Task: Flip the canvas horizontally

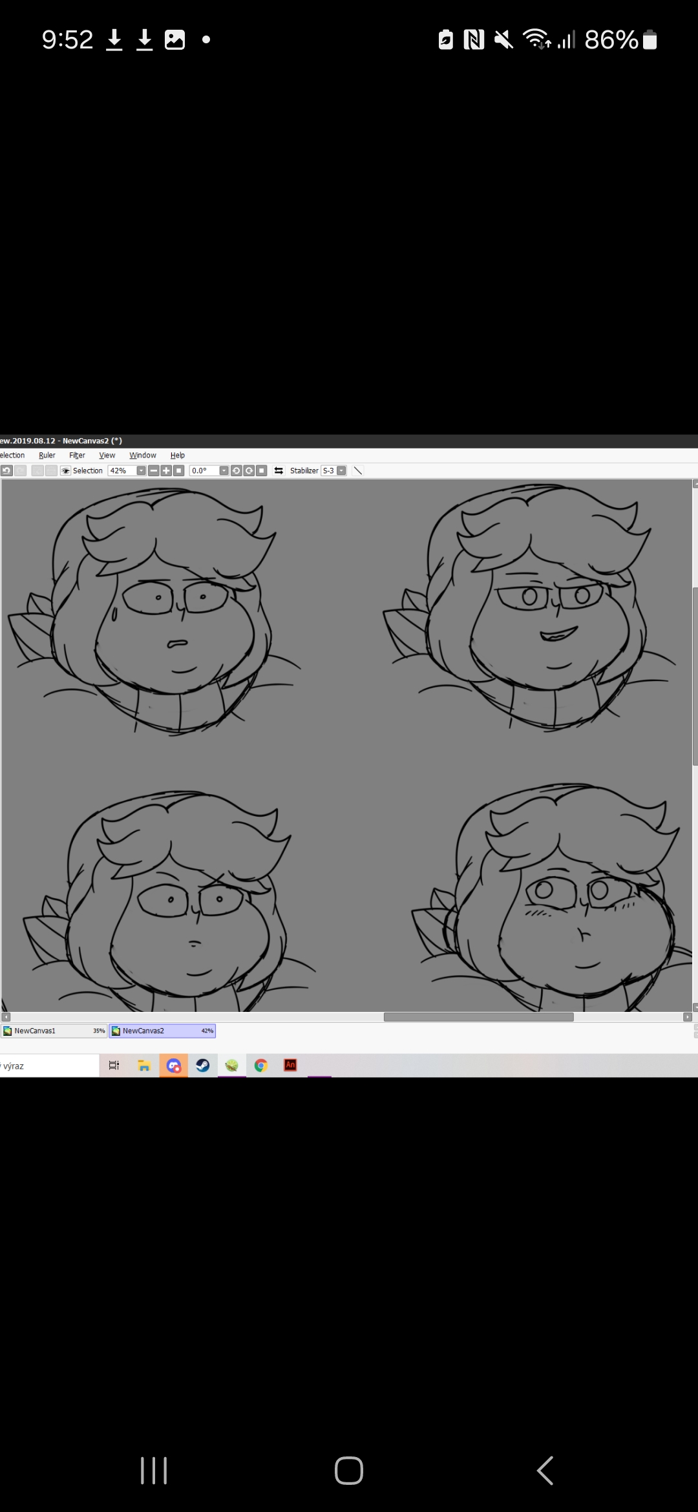Action: pos(279,470)
